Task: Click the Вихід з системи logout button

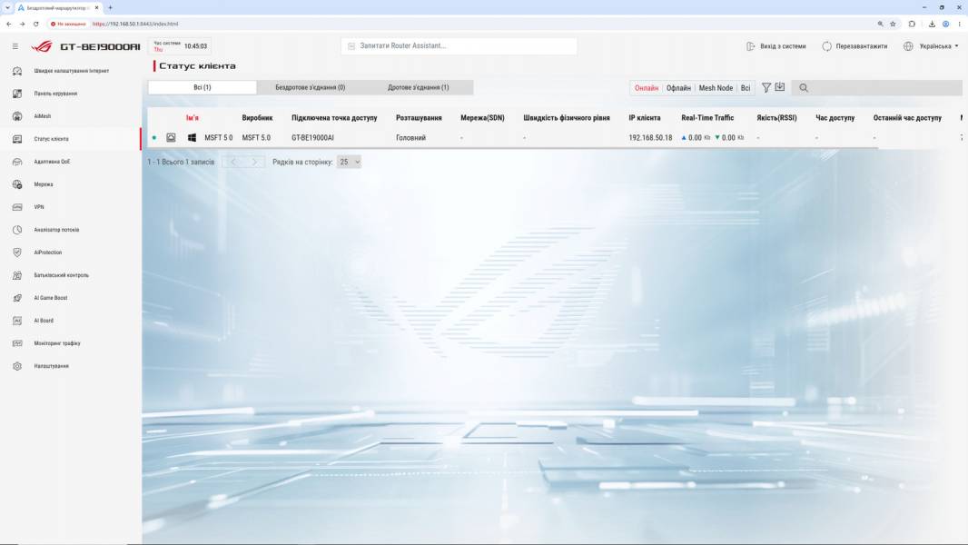Action: pyautogui.click(x=776, y=46)
